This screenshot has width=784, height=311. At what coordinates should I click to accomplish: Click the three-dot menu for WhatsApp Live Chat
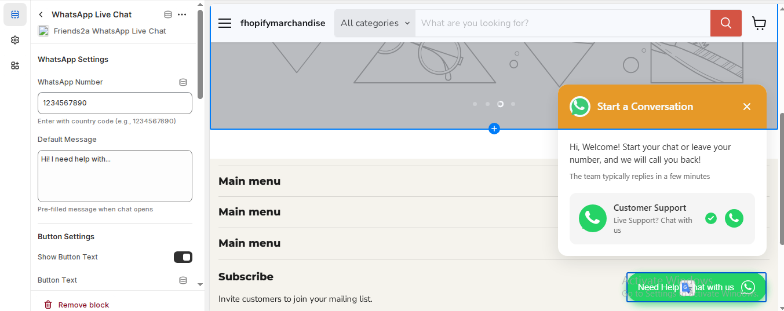(x=182, y=14)
